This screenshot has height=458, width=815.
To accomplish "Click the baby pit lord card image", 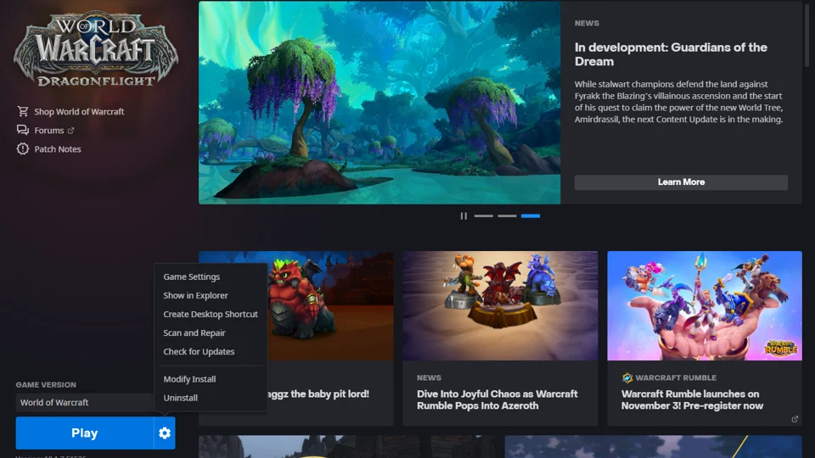I will pos(330,306).
